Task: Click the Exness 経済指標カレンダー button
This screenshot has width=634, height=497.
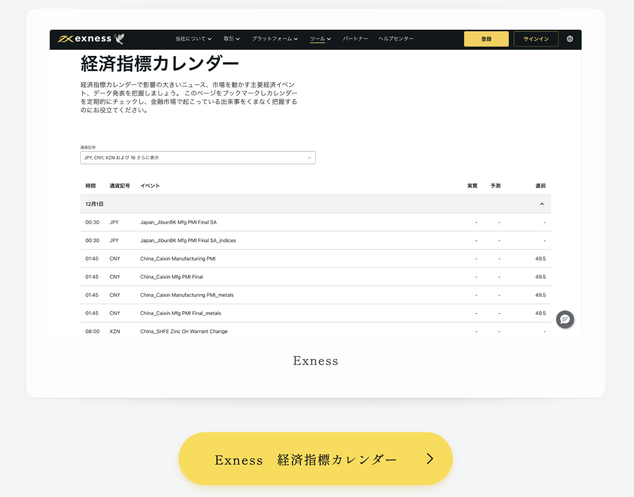Action: (x=305, y=459)
